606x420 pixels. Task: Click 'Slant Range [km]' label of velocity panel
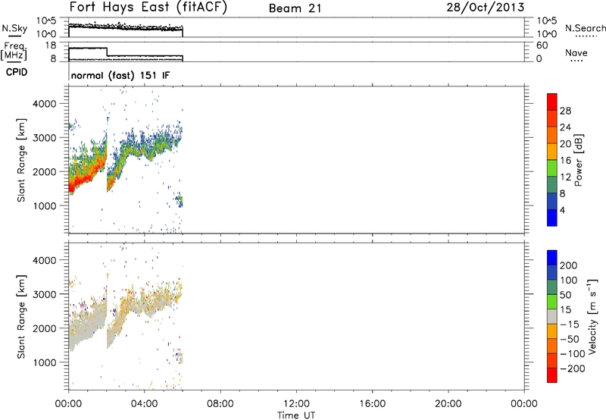pyautogui.click(x=21, y=317)
